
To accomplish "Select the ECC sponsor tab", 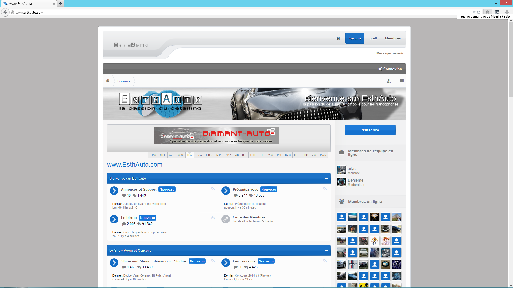I will pos(305,155).
